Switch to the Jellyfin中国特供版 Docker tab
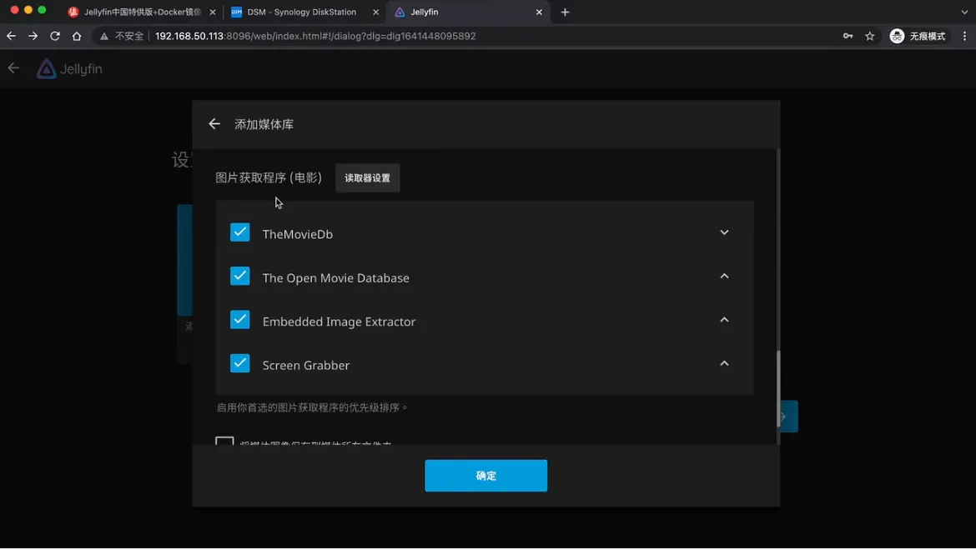Screen dimensions: 976x549 click(x=142, y=12)
